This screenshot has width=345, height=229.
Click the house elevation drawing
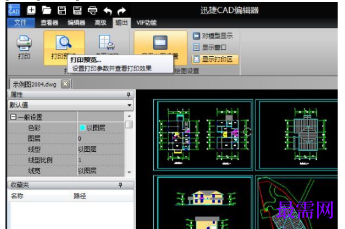tap(206, 198)
